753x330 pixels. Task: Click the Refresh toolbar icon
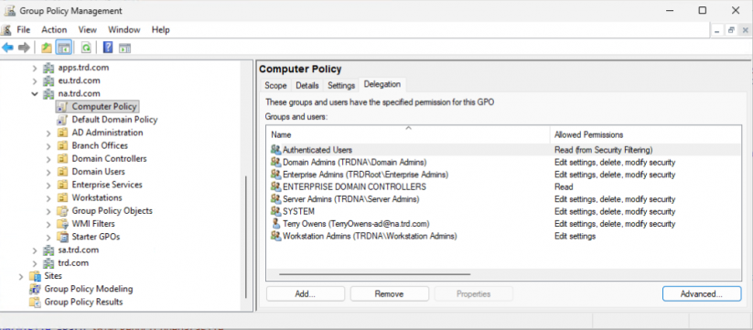point(86,48)
